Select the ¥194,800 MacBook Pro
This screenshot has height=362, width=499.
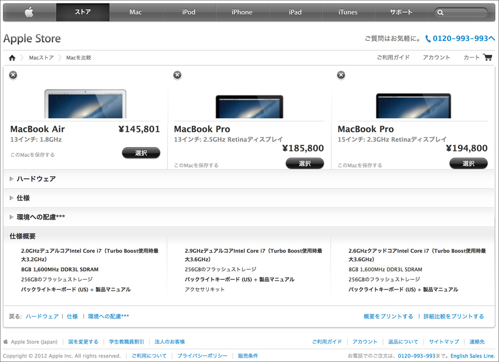click(468, 164)
